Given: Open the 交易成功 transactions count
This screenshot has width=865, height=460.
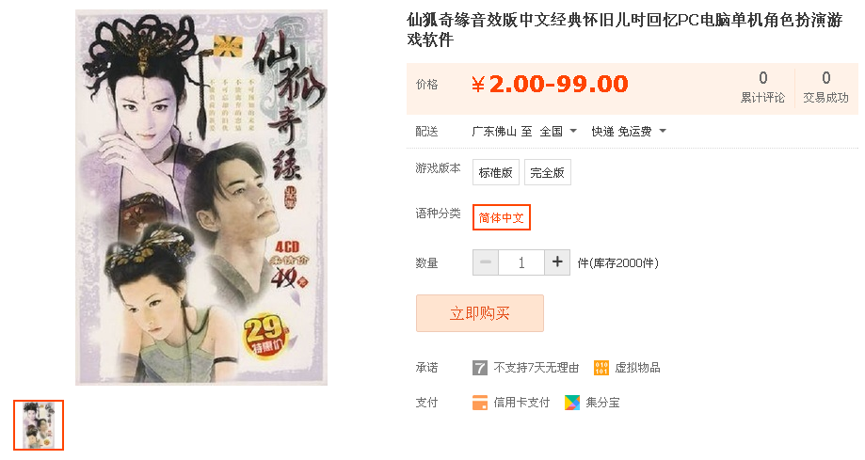Looking at the screenshot, I should pyautogui.click(x=825, y=87).
